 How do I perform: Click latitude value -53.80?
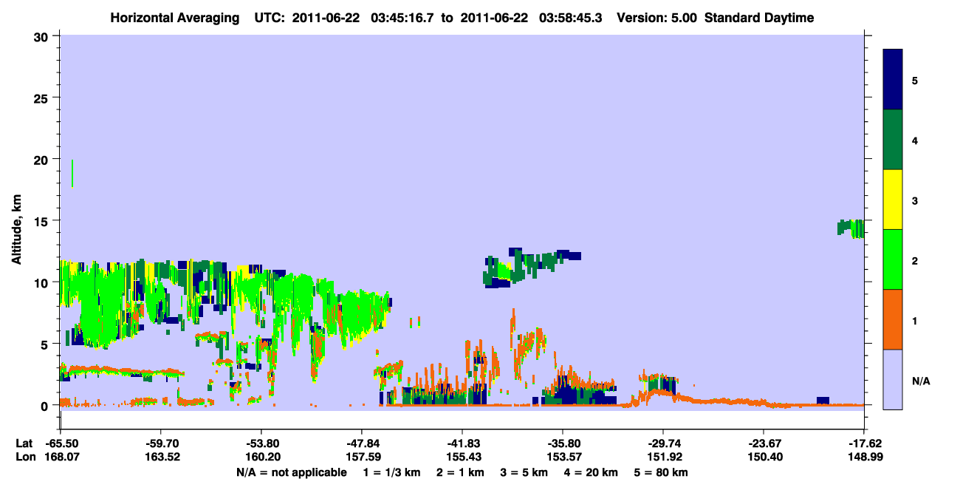tap(261, 443)
